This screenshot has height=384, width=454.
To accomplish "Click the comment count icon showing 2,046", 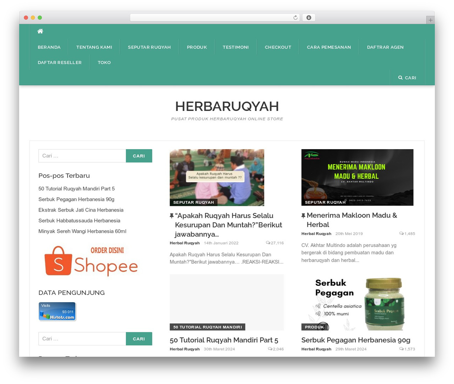I will click(x=270, y=349).
